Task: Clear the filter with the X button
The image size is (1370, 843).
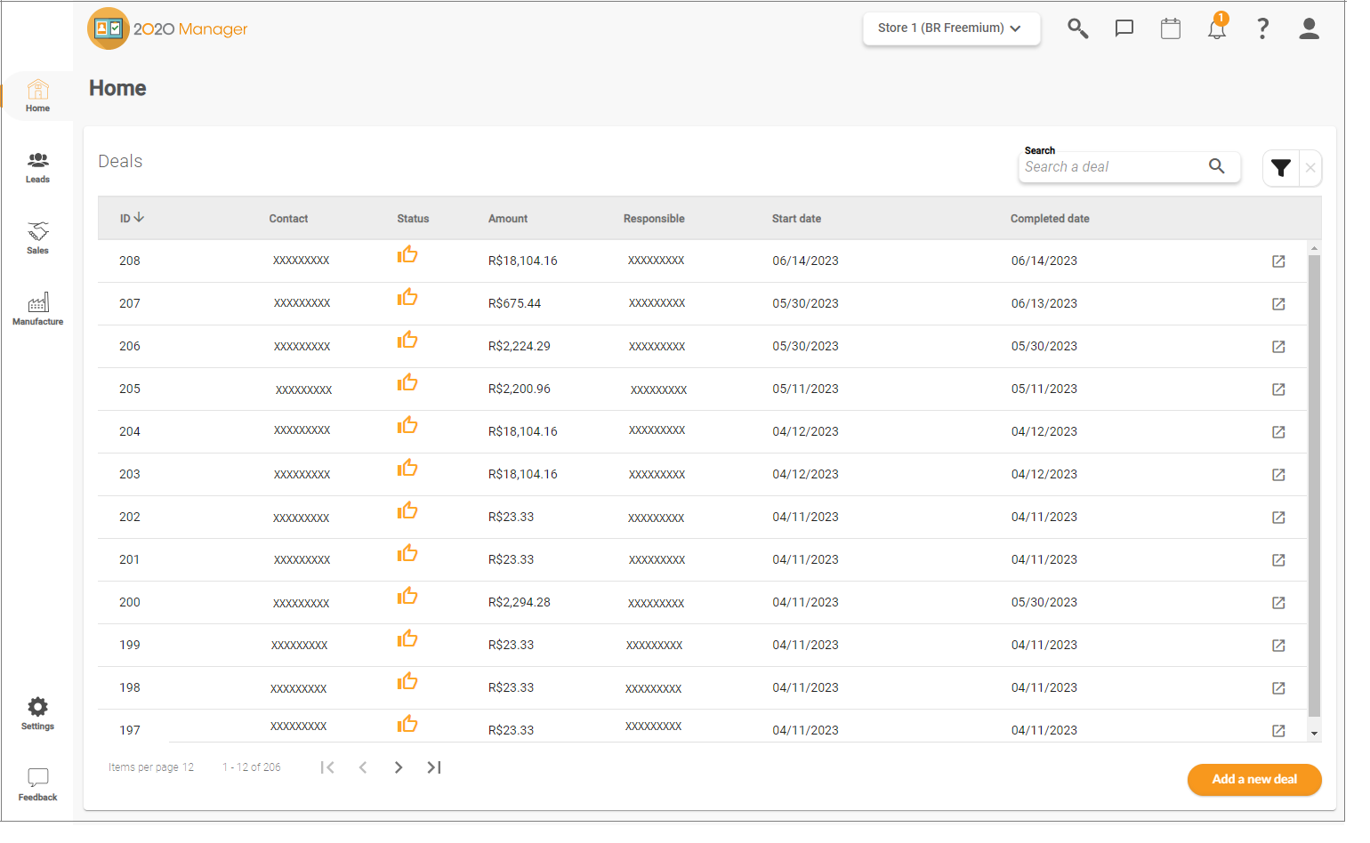Action: click(x=1310, y=168)
